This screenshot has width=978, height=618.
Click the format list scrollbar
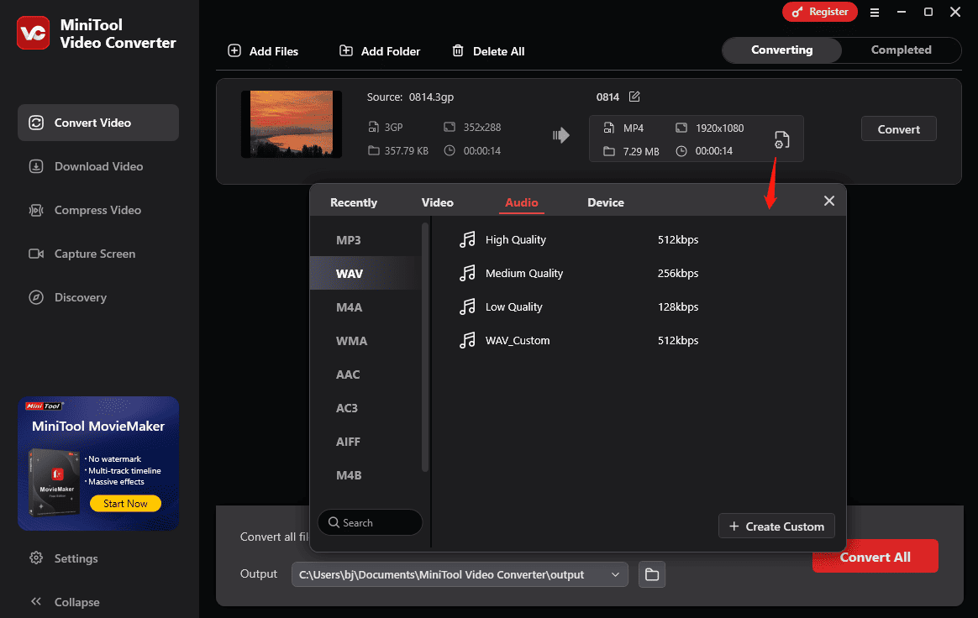coord(425,347)
